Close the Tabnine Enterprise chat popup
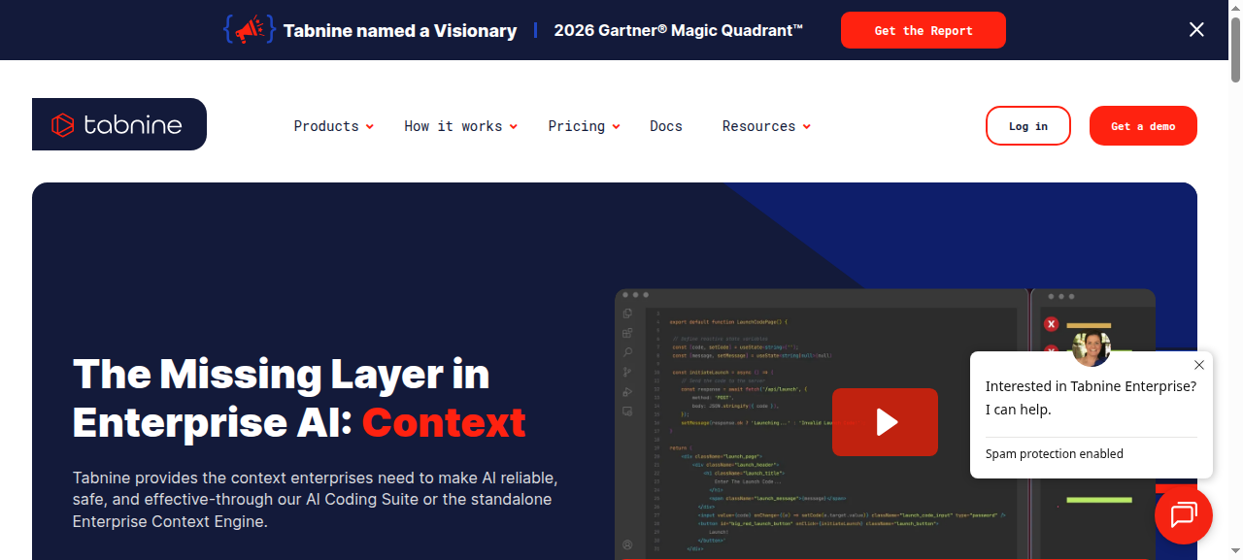 point(1199,365)
